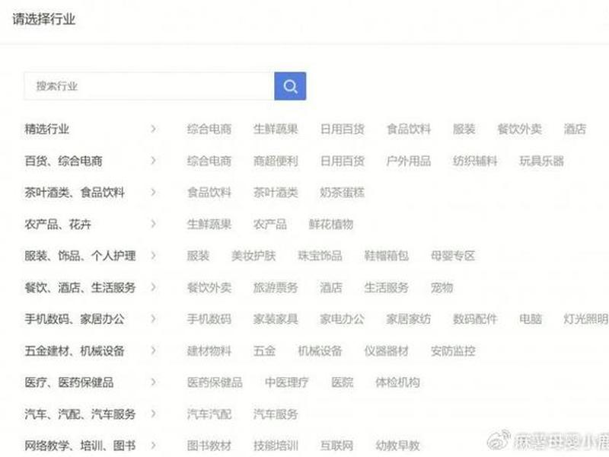Choose 食品饮料 in 精选行业 row
Image resolution: width=609 pixels, height=457 pixels.
pyautogui.click(x=409, y=129)
